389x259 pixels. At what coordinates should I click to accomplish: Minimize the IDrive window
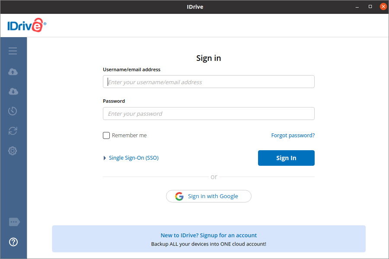coord(357,7)
